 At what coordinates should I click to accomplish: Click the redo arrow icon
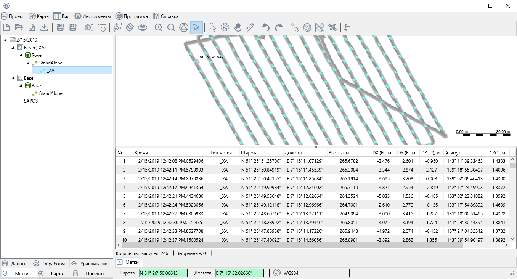[279, 27]
